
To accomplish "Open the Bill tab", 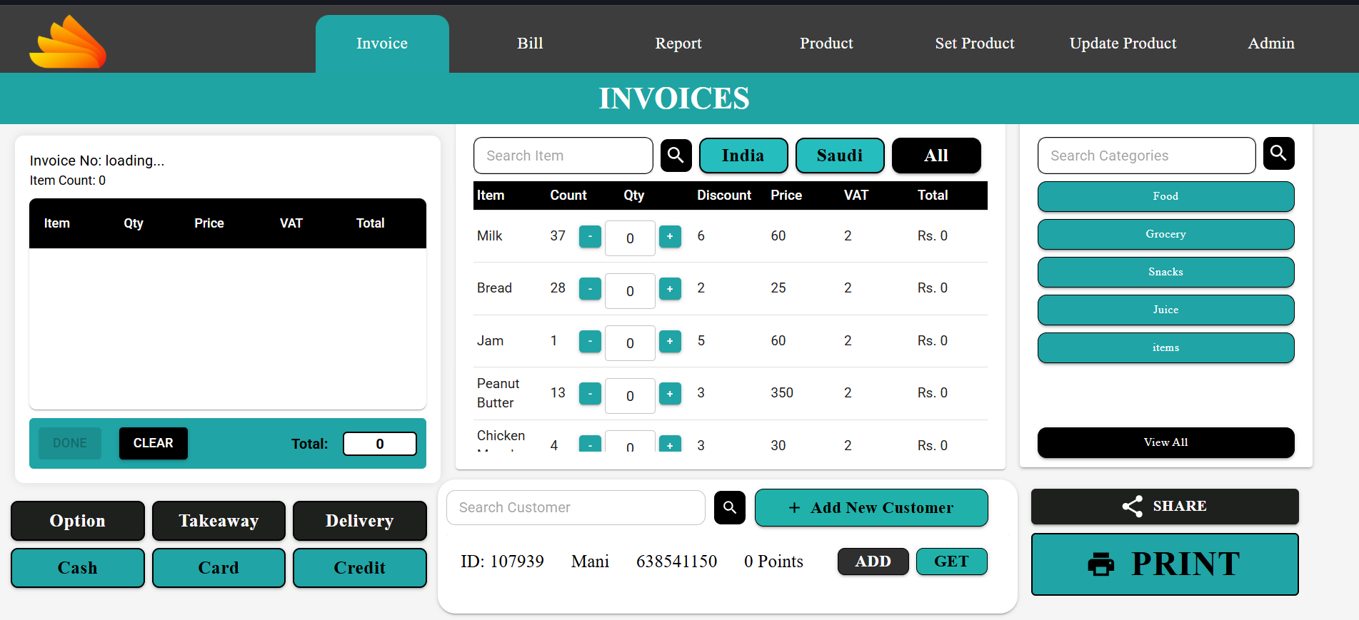I will 530,44.
